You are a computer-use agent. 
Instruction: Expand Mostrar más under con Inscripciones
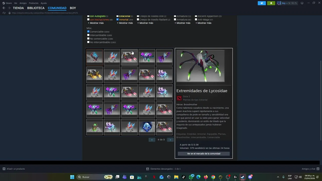click(96, 23)
